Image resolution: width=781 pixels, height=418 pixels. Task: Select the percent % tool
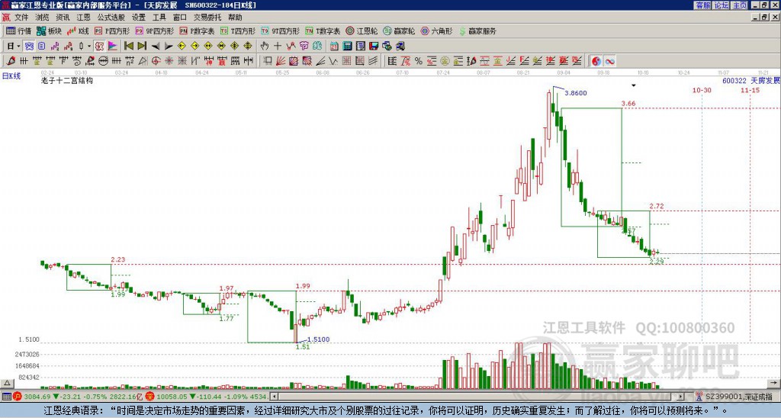click(x=419, y=61)
